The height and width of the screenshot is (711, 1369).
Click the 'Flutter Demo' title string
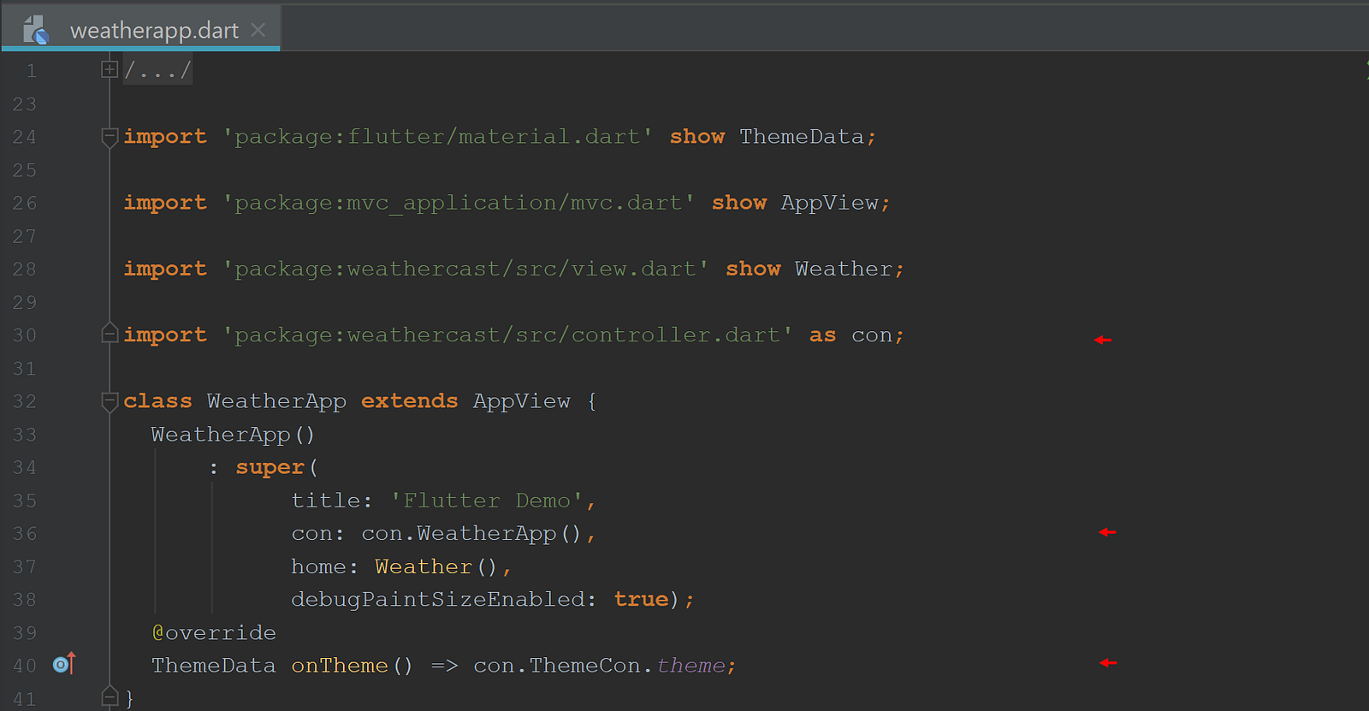[487, 501]
